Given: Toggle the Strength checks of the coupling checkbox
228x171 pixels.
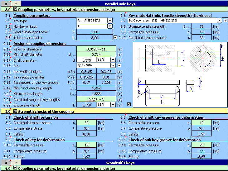Looking at the screenshot, I should click(15, 111).
